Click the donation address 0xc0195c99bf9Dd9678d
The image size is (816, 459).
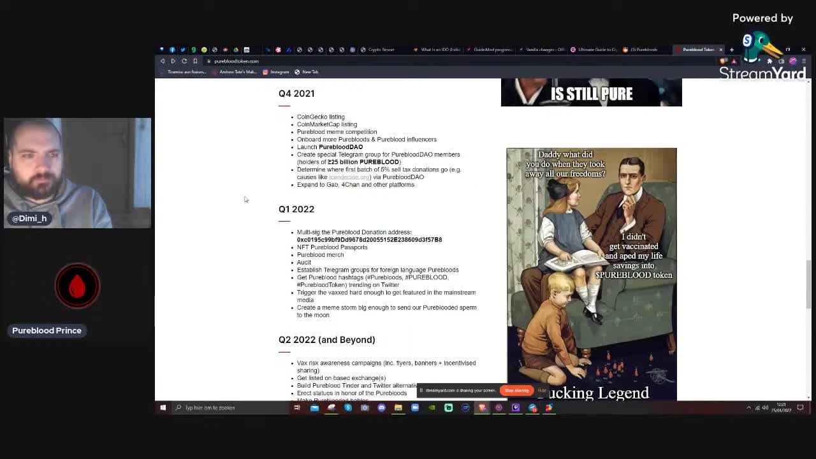tap(369, 240)
